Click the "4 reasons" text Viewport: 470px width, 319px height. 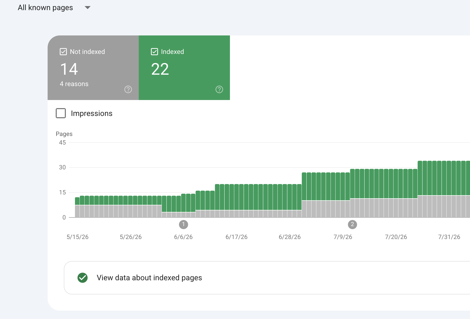(74, 84)
